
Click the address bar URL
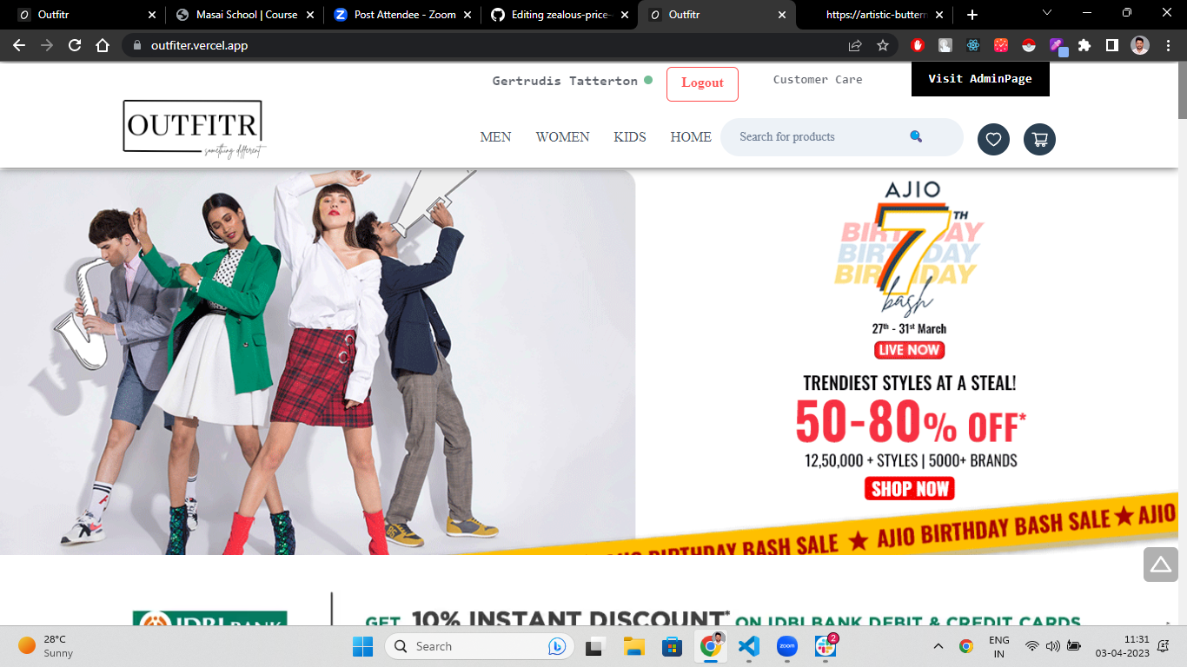(199, 45)
